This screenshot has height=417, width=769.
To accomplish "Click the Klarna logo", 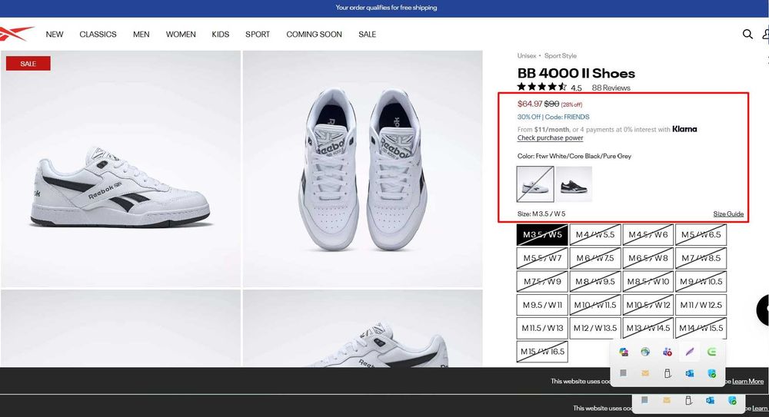I will 684,129.
